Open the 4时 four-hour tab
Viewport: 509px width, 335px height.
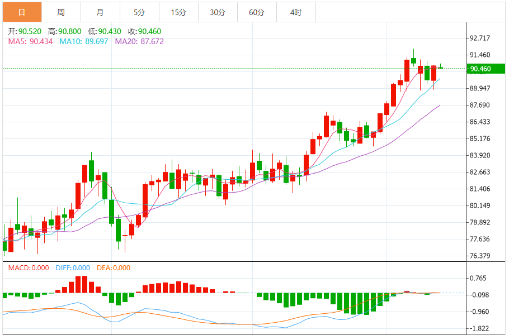click(x=296, y=12)
